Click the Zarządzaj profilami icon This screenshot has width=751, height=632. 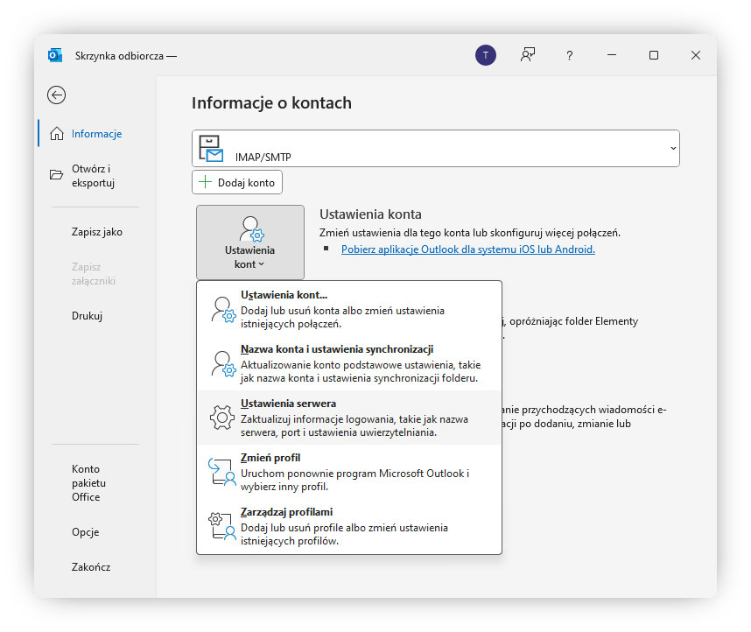(x=221, y=522)
